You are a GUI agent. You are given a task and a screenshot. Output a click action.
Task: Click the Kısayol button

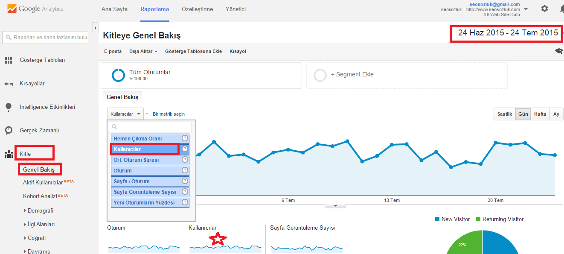point(238,51)
